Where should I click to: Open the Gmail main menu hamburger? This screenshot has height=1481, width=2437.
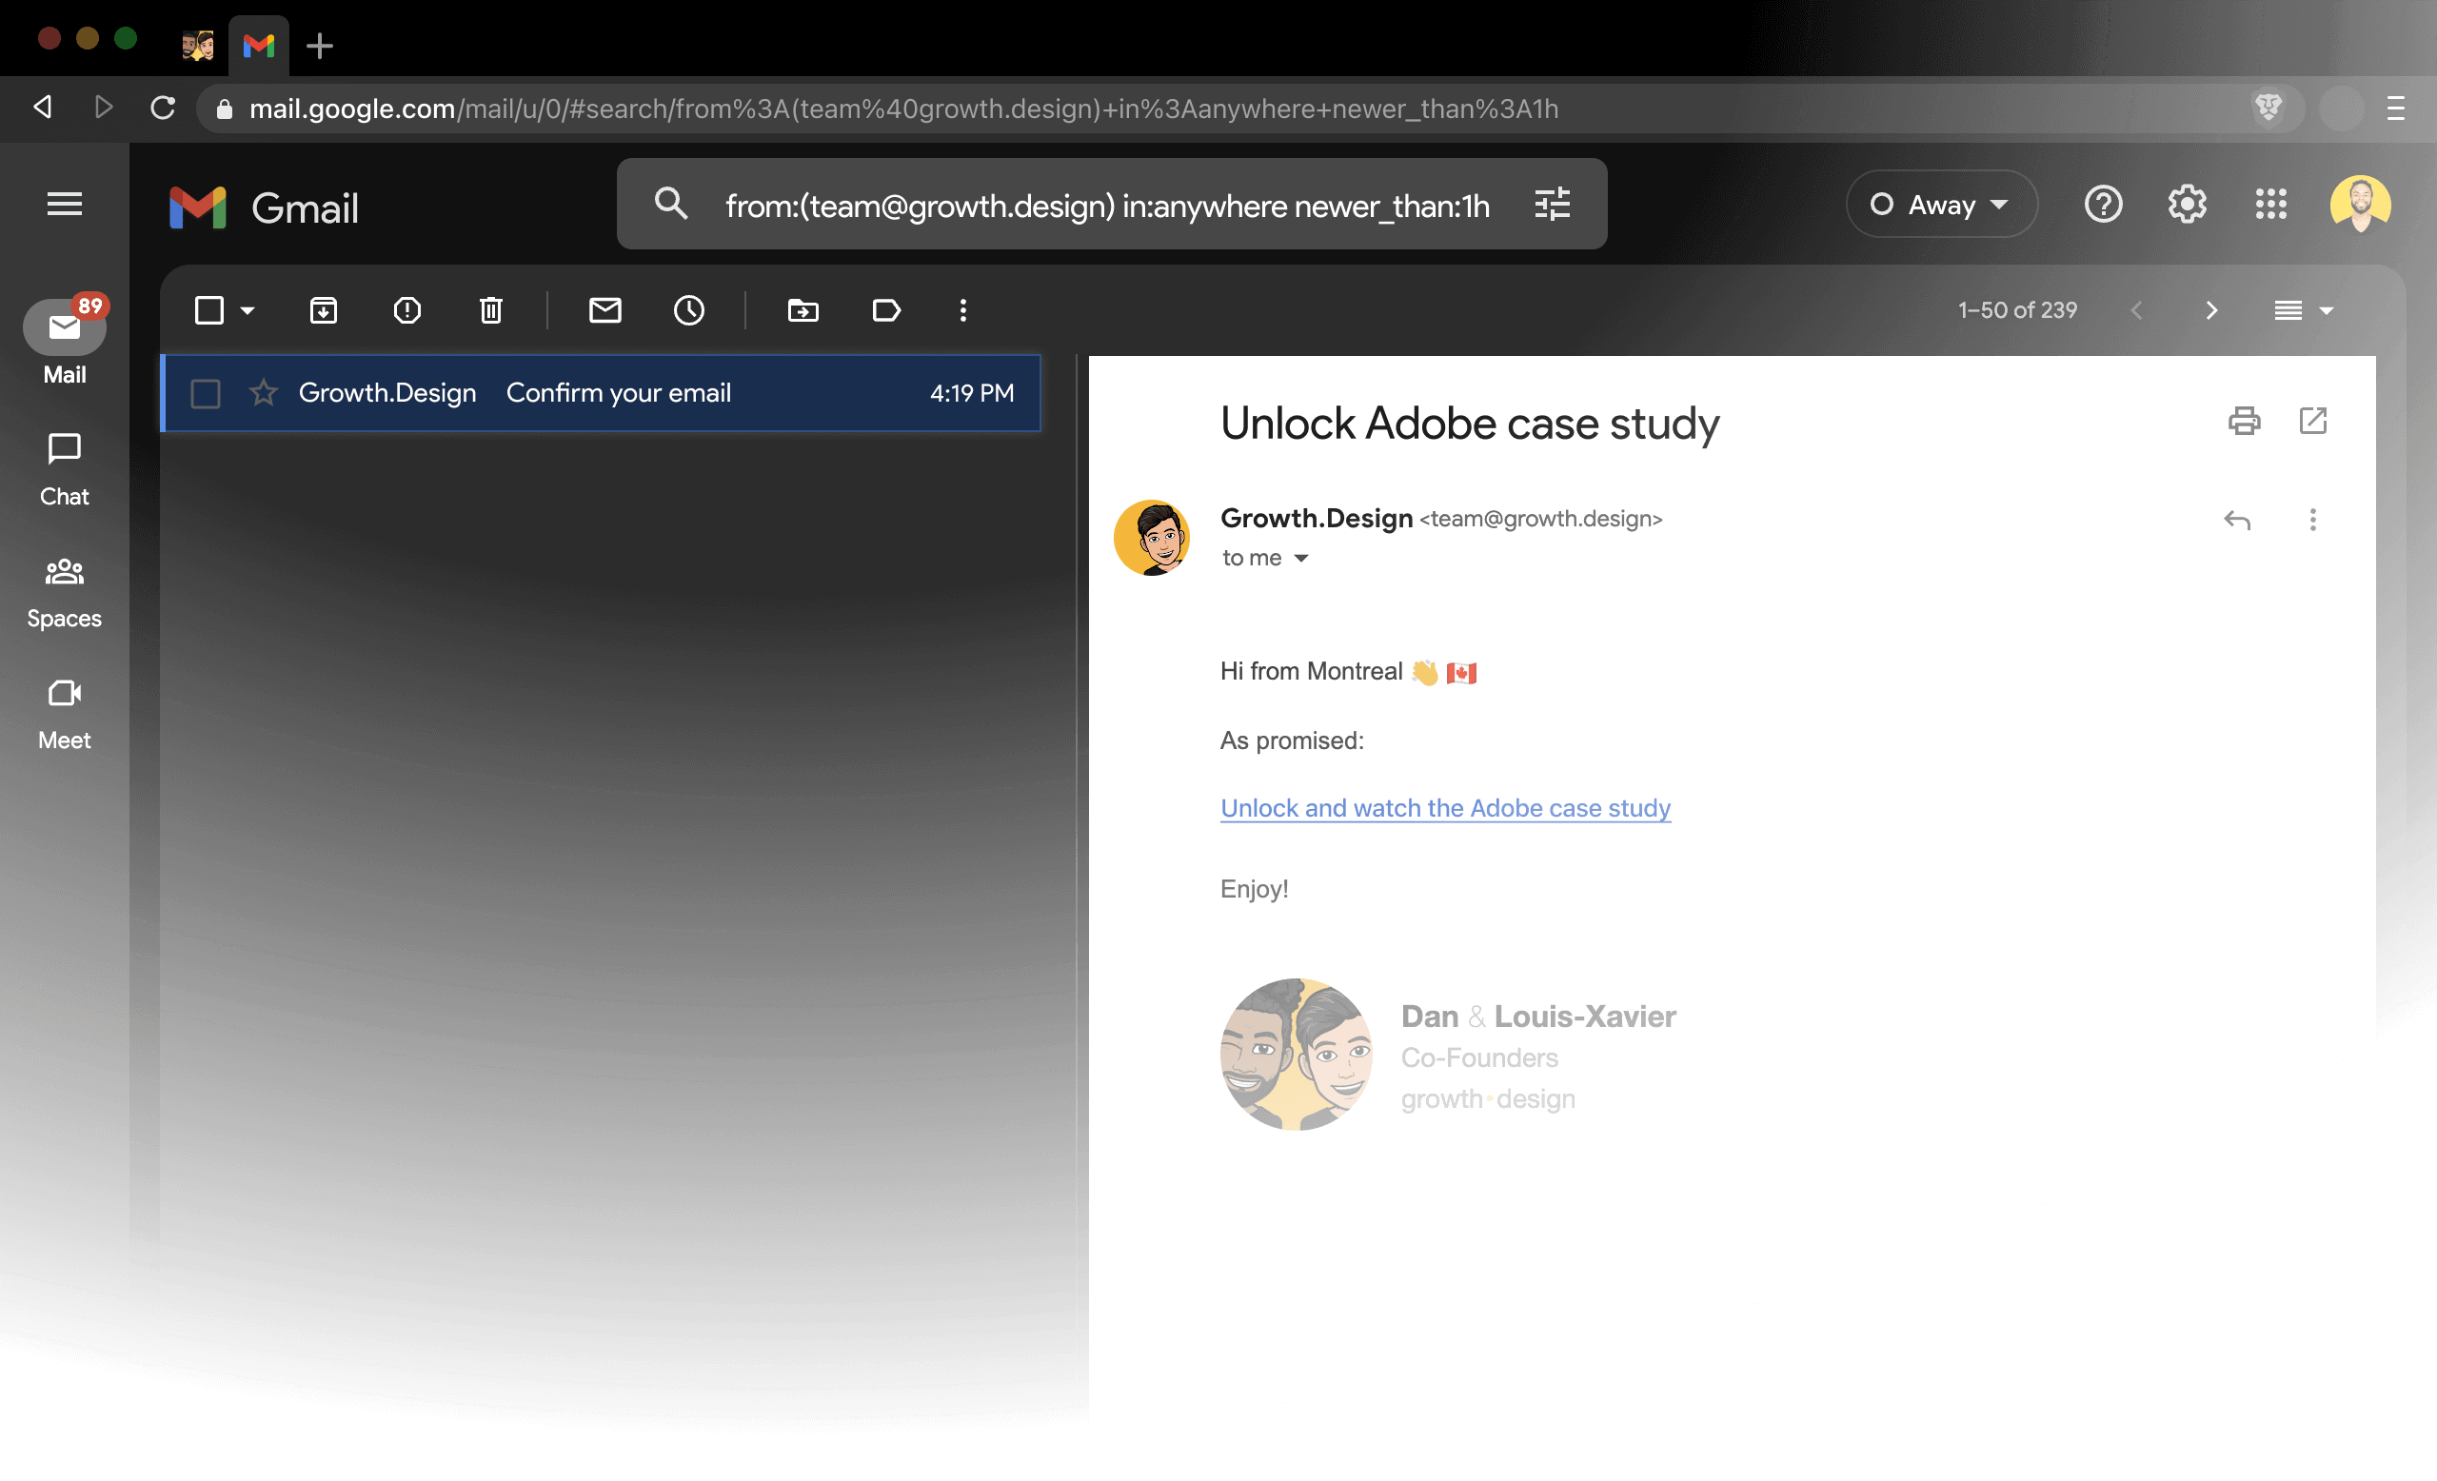pos(65,204)
